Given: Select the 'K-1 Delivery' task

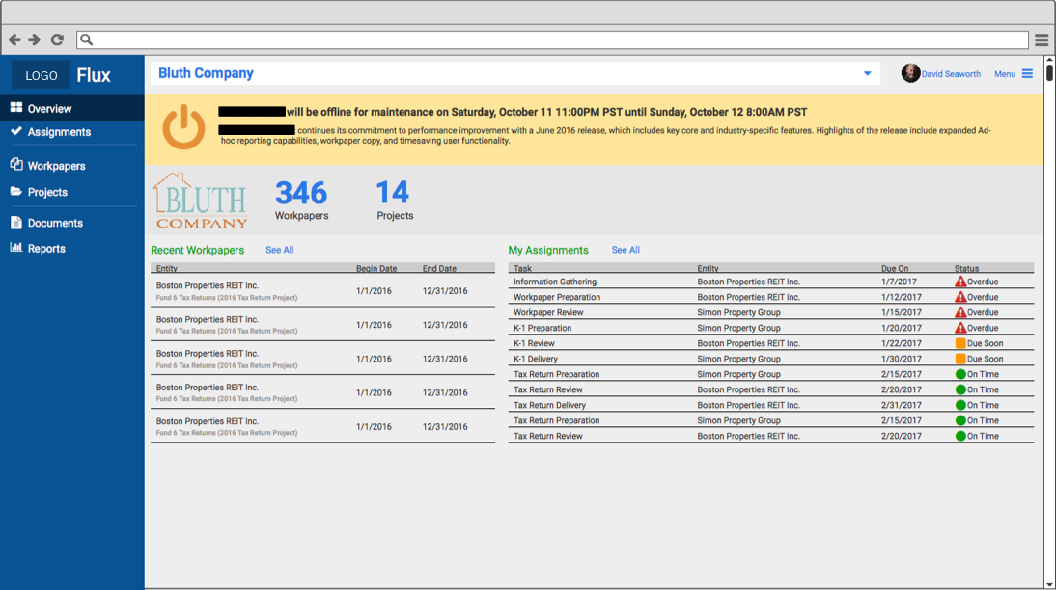Looking at the screenshot, I should (536, 360).
